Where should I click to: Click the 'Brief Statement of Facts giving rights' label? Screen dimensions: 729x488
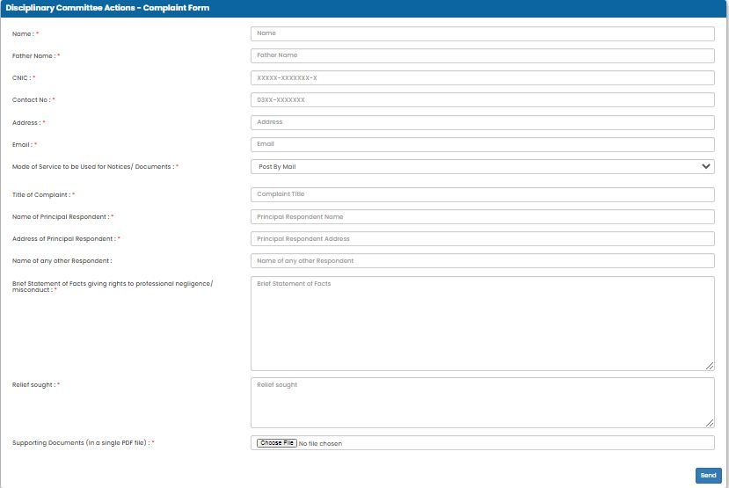(112, 287)
